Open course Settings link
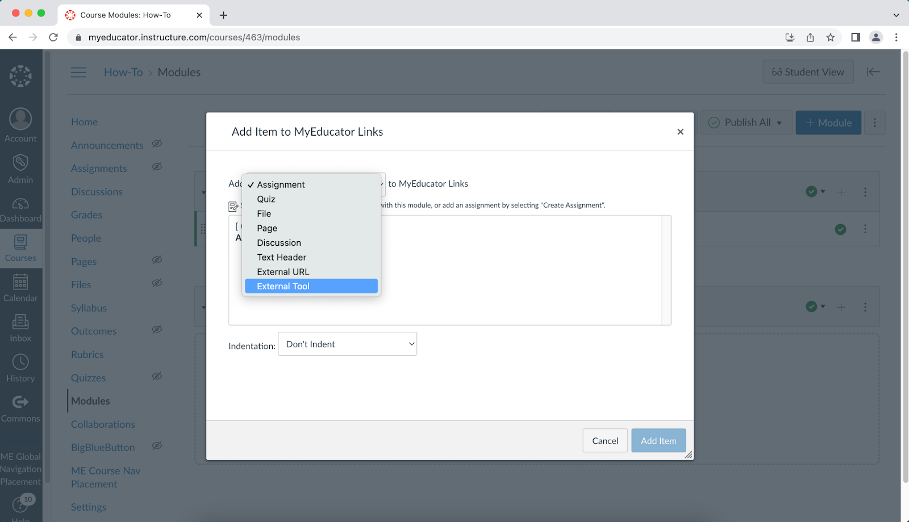This screenshot has height=522, width=909. (88, 507)
